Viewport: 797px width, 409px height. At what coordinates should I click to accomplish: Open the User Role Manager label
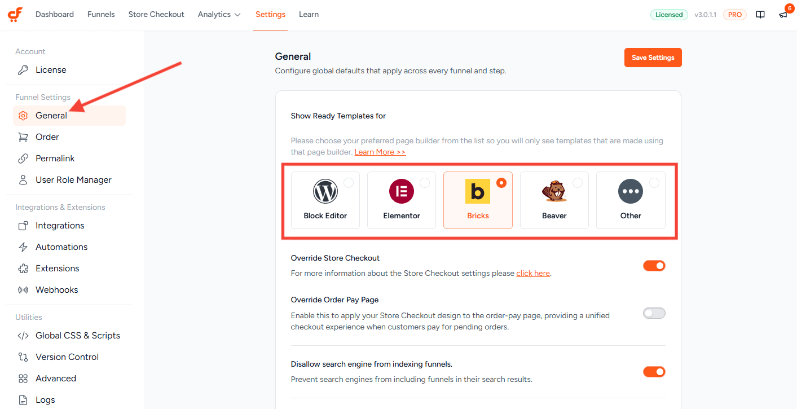coord(74,180)
